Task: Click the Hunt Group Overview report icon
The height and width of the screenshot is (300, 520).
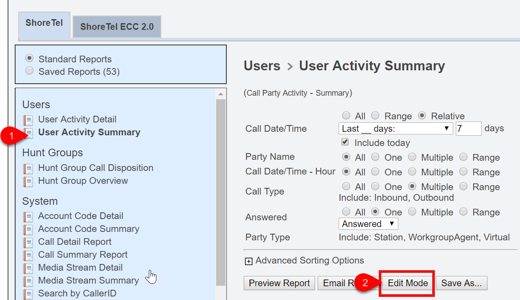Action: coord(28,181)
